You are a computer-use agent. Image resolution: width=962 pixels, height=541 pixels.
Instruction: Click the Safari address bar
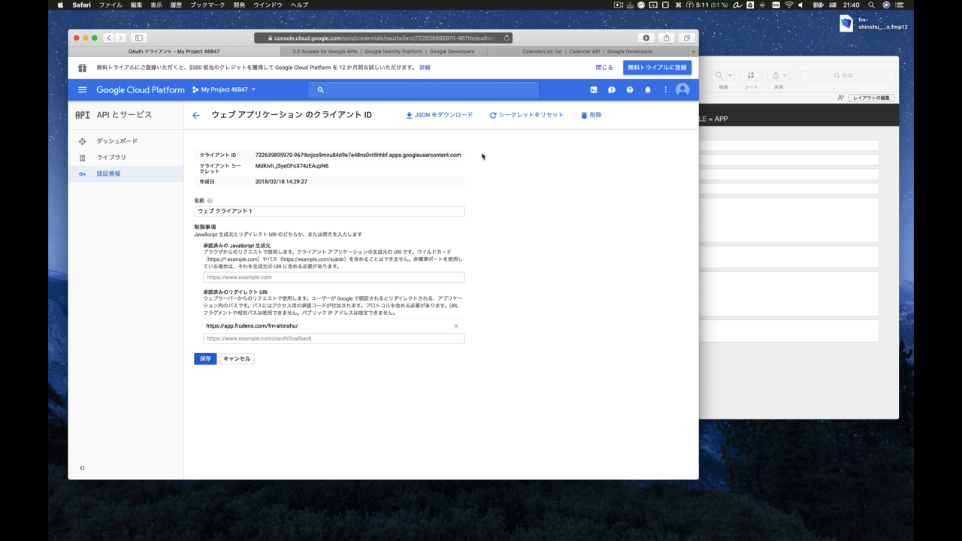[383, 38]
